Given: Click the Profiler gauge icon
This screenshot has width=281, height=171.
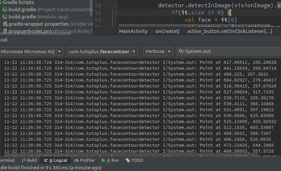Looking at the screenshot, I should 76,161.
